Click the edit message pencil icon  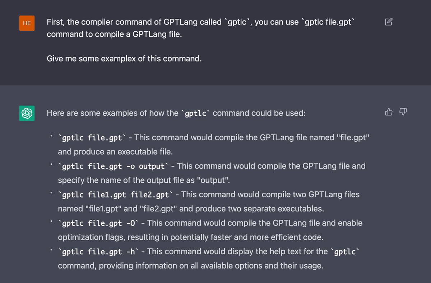click(389, 22)
